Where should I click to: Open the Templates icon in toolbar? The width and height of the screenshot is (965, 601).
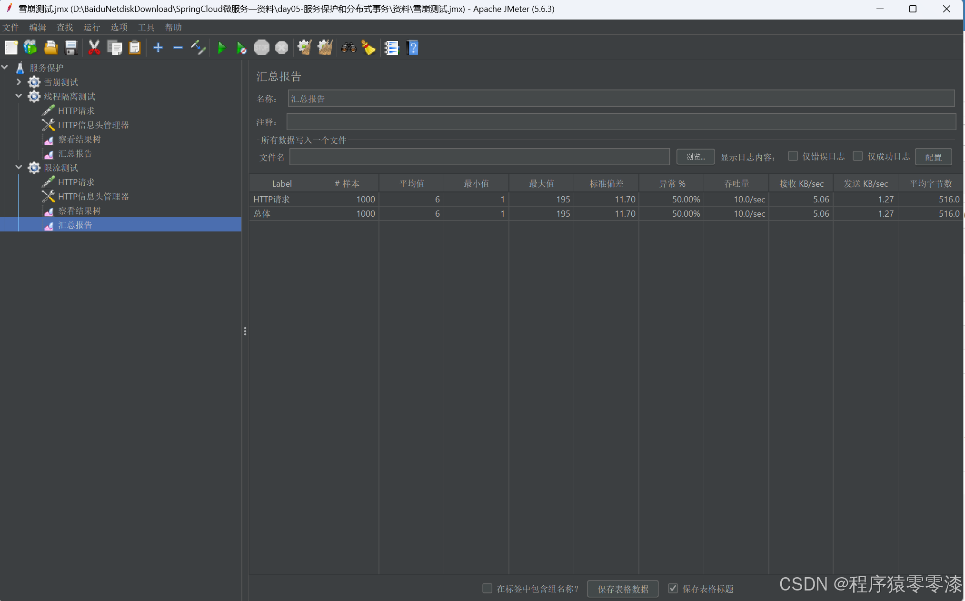[x=30, y=48]
